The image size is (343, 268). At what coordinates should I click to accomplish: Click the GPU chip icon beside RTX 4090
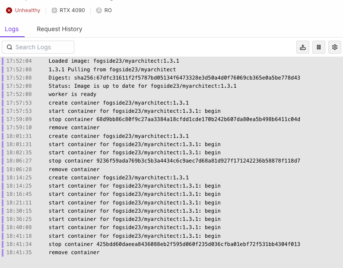[x=54, y=10]
